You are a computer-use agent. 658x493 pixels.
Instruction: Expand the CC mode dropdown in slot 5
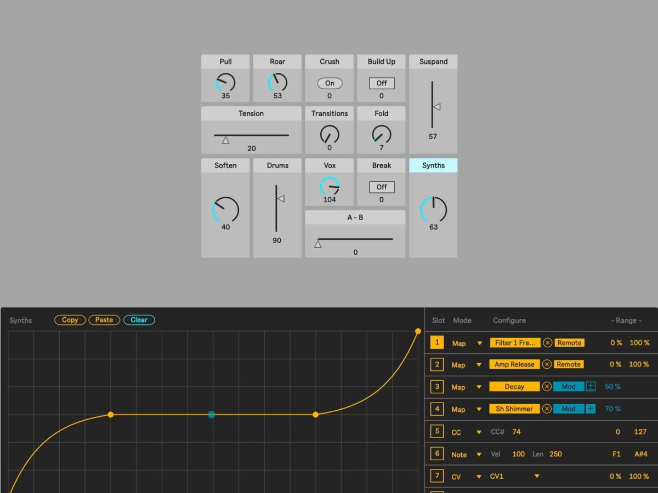click(480, 432)
